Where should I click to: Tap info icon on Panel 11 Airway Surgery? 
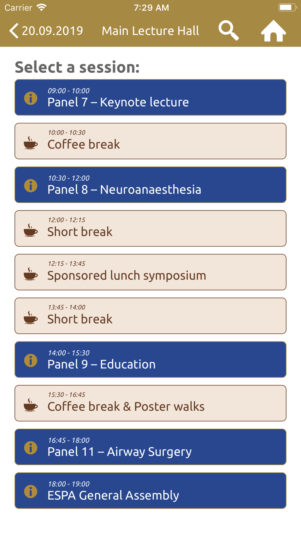(31, 448)
